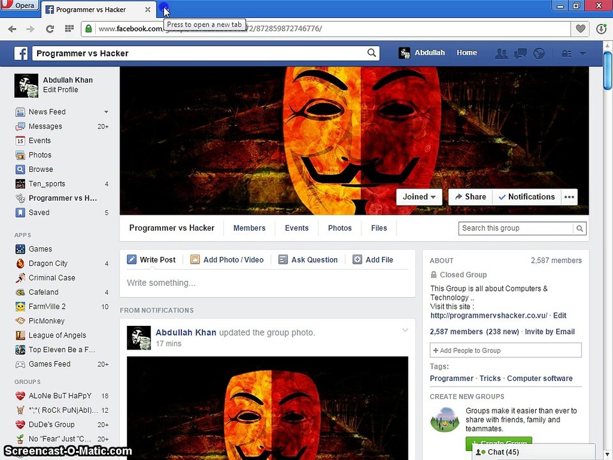Click the Share button on cover
Image resolution: width=613 pixels, height=460 pixels.
[x=471, y=197]
